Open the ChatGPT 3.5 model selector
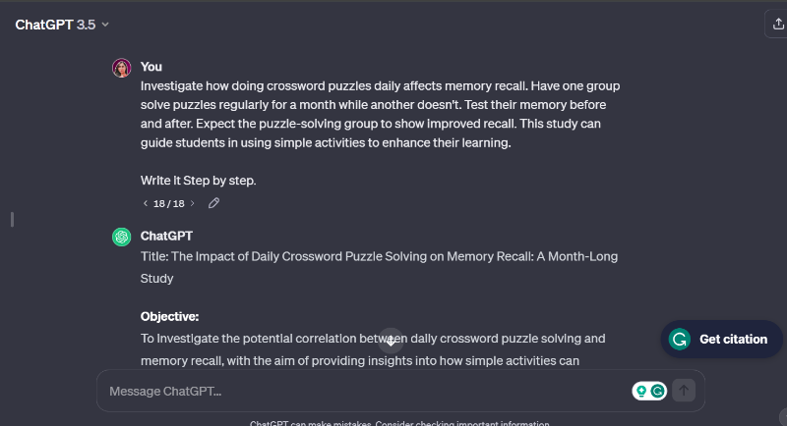 tap(62, 25)
